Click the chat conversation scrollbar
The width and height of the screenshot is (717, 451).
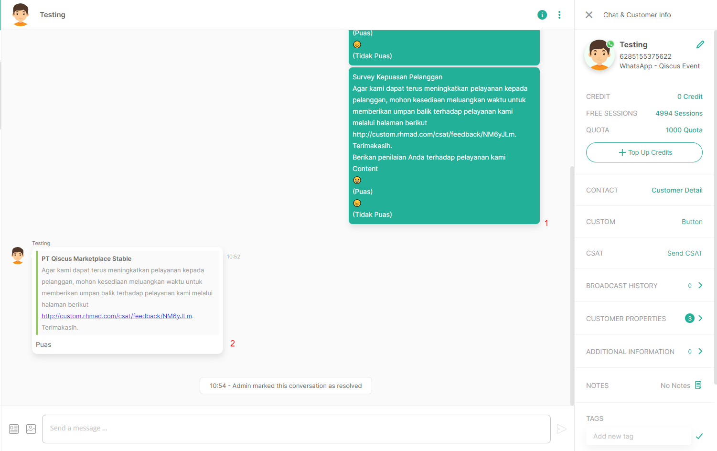pos(572,285)
